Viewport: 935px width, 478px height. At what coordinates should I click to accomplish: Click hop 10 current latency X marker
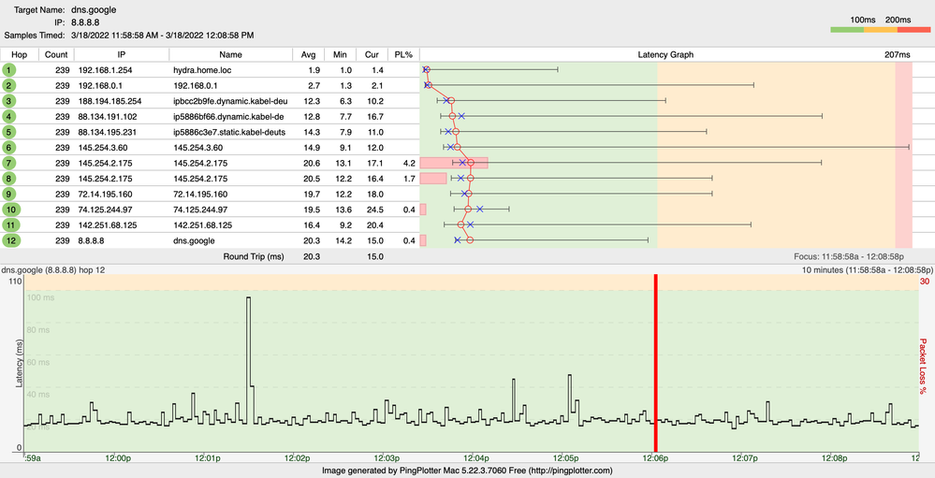(x=480, y=210)
